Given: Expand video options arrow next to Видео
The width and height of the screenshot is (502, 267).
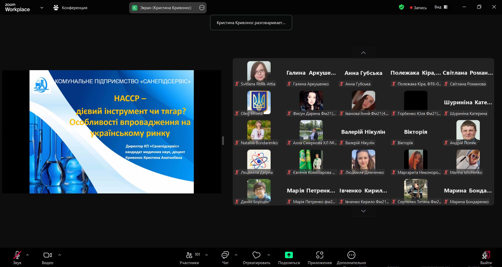Looking at the screenshot, I should click(60, 255).
